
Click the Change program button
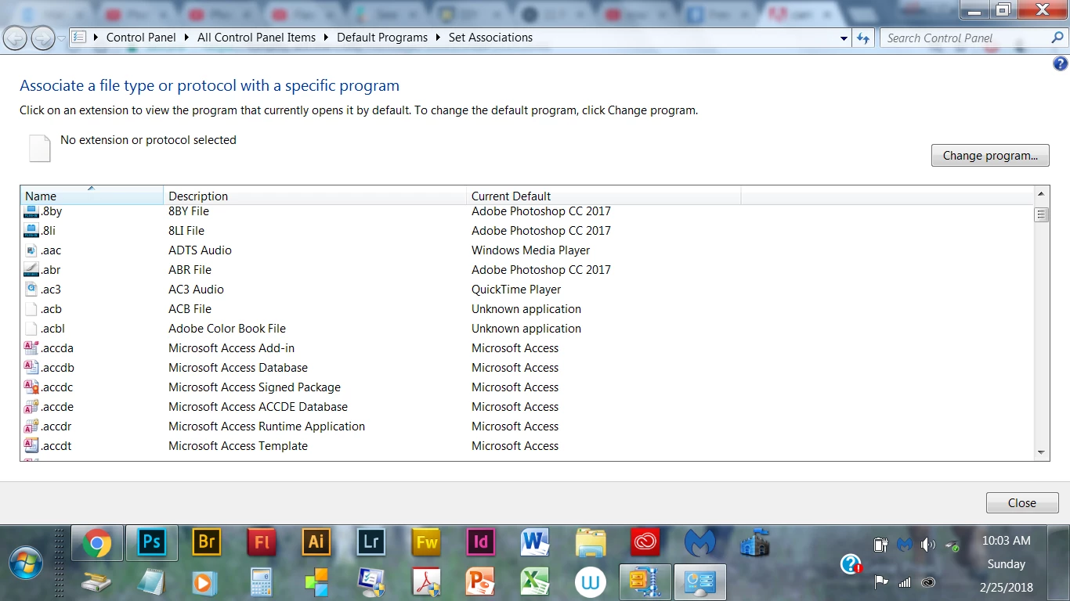tap(990, 156)
